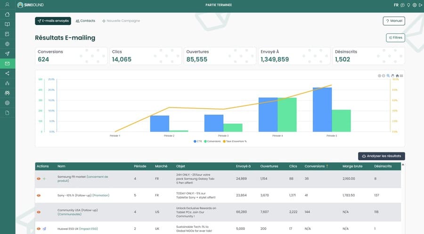Click Analyser les résultats button
Screen dimensions: 424x234
[x=382, y=156]
